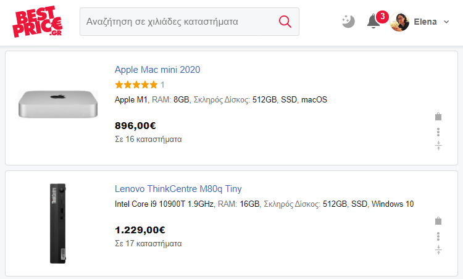Open the Apple Mac mini 2020 link
The image size is (463, 279).
(x=157, y=70)
